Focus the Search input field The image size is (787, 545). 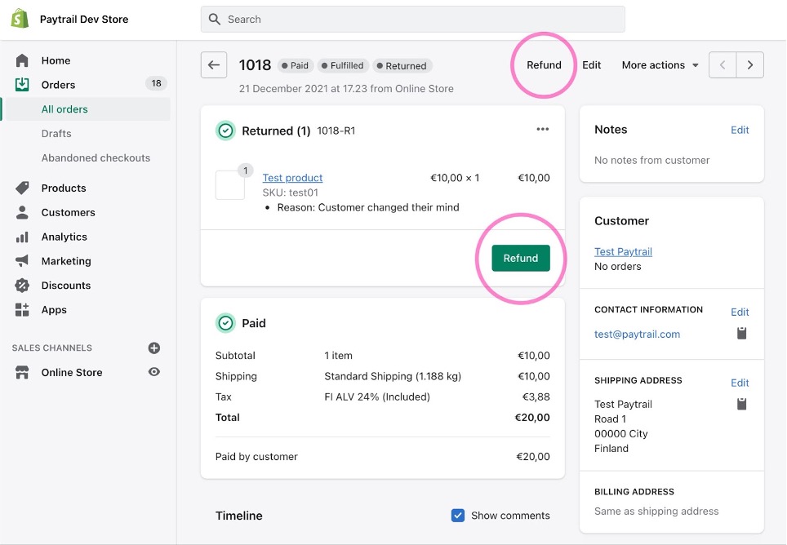[412, 19]
